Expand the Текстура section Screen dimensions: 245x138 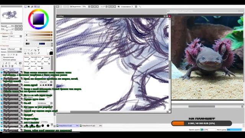(x=1, y=46)
